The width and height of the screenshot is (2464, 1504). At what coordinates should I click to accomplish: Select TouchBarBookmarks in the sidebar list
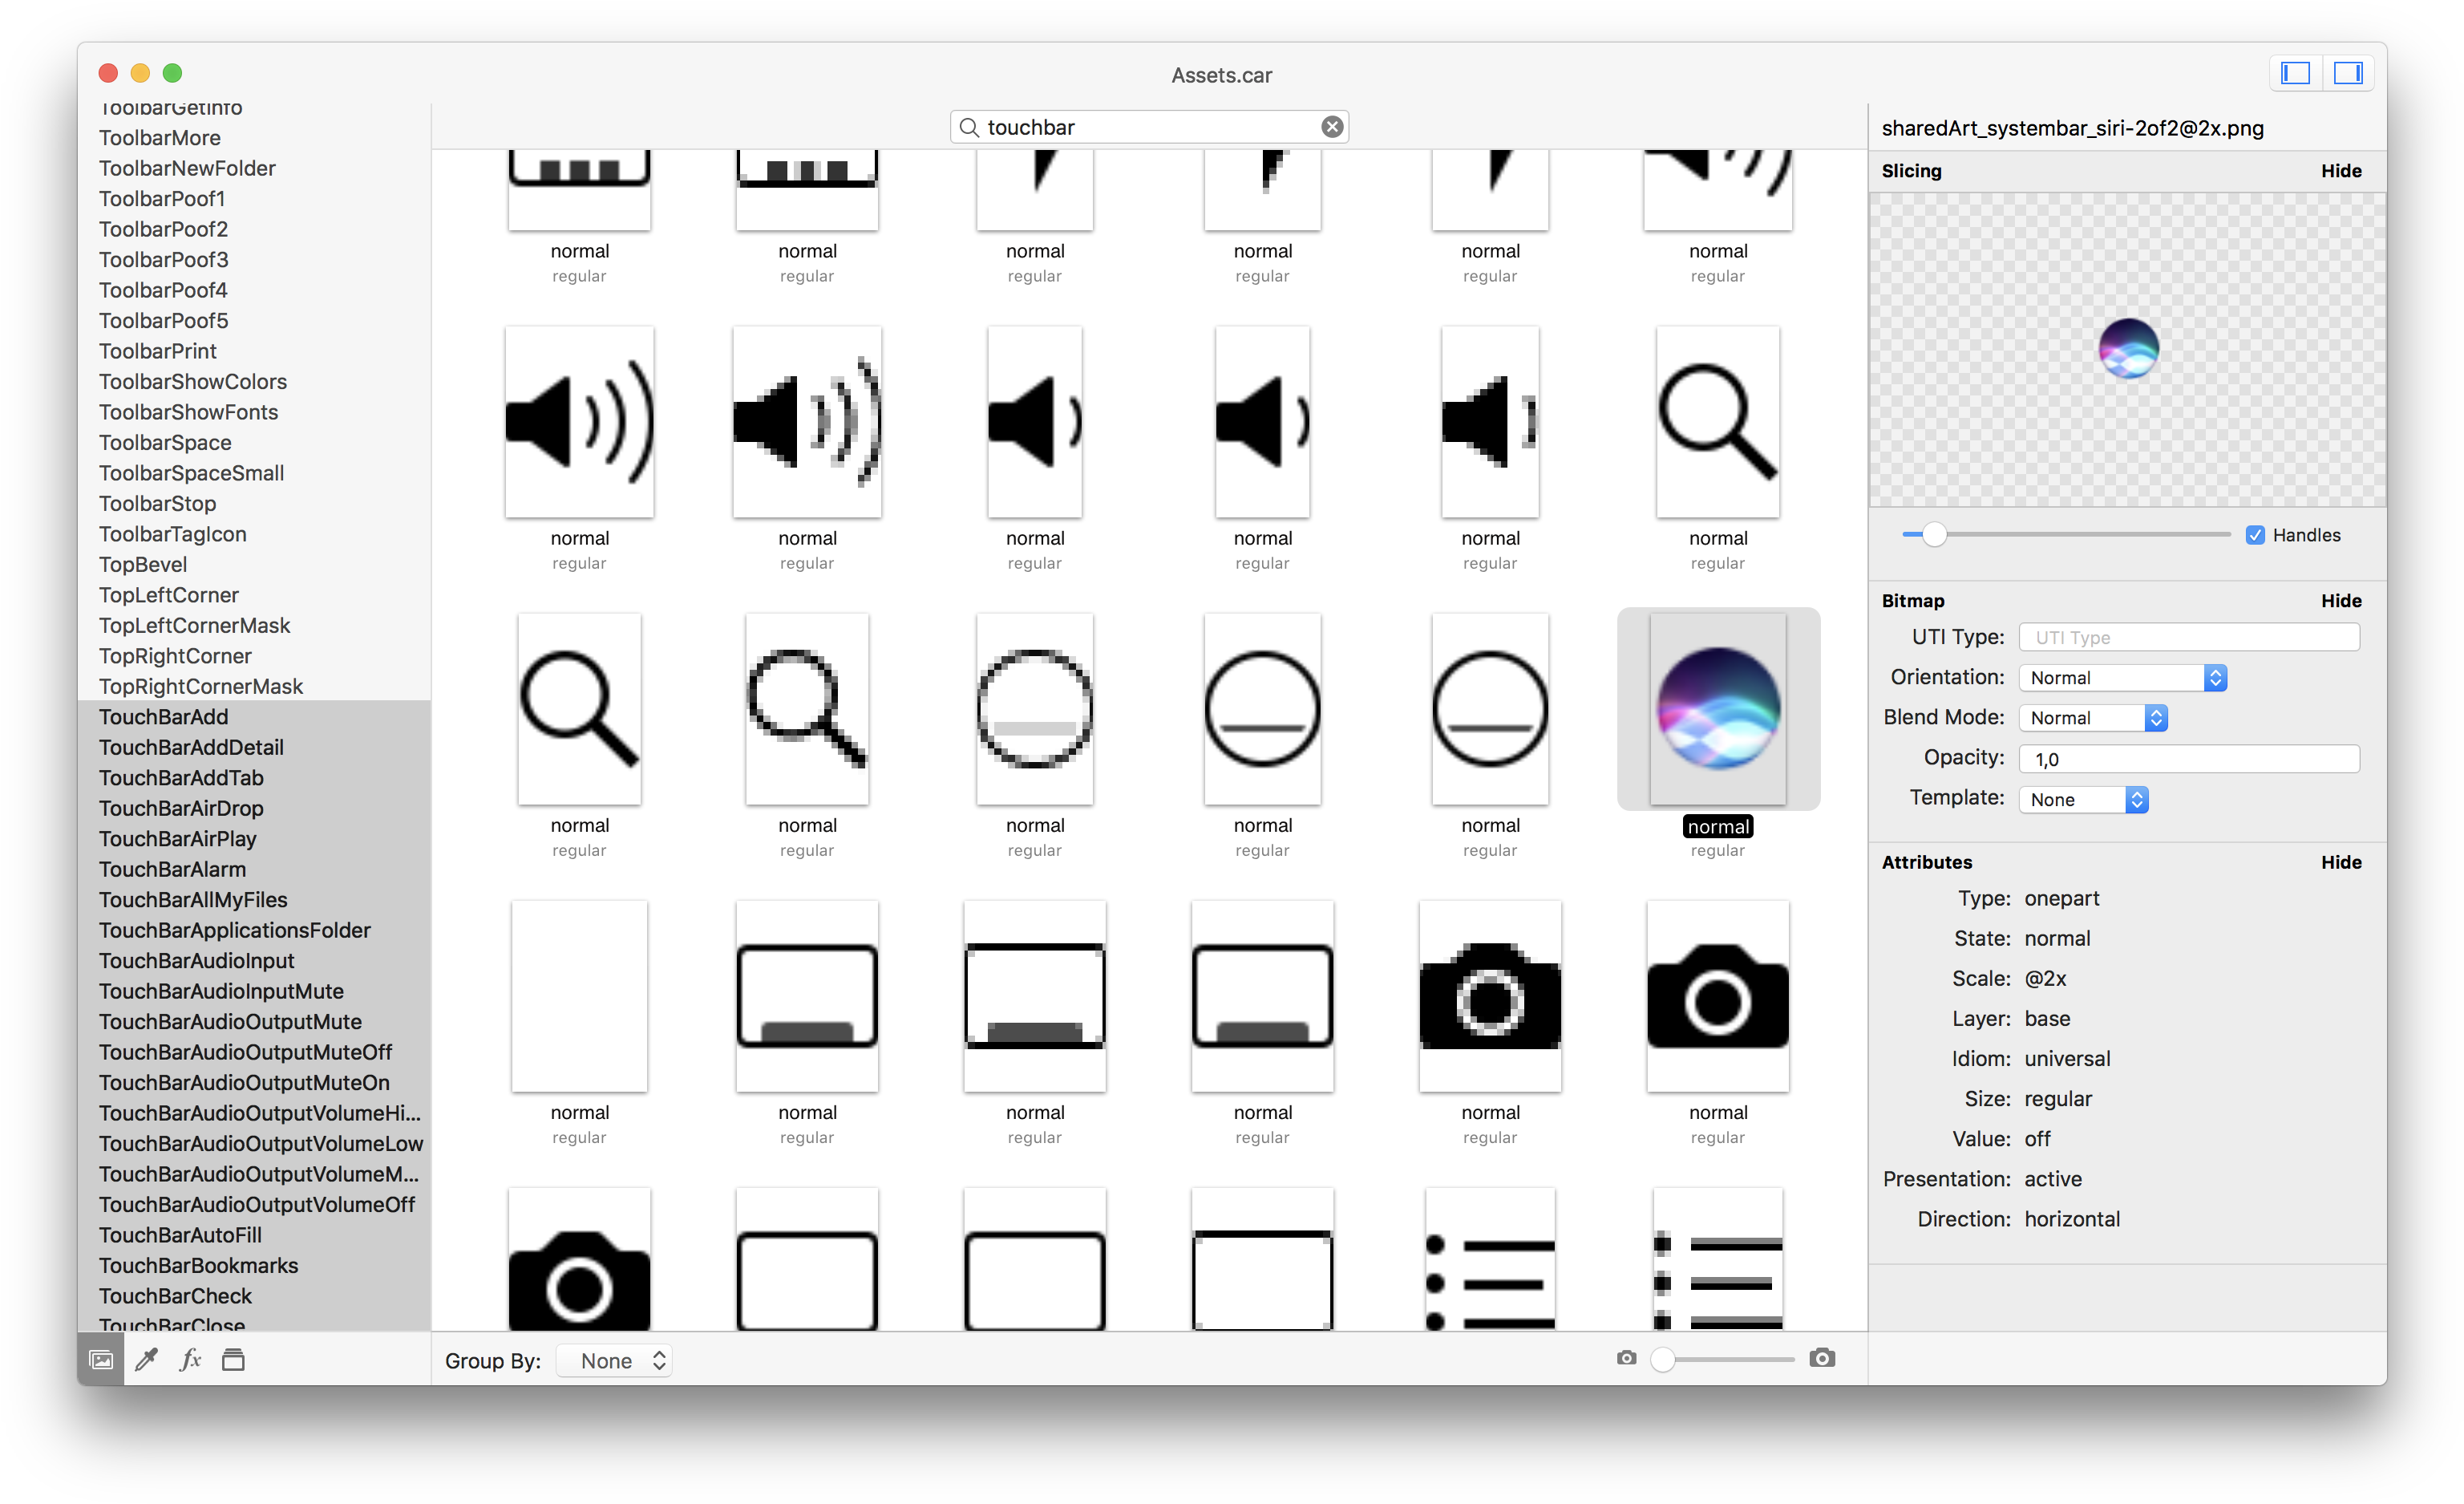pyautogui.click(x=198, y=1266)
